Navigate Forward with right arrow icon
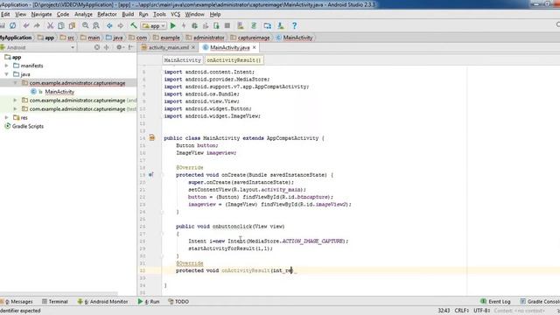560x315 pixels. click(x=121, y=25)
